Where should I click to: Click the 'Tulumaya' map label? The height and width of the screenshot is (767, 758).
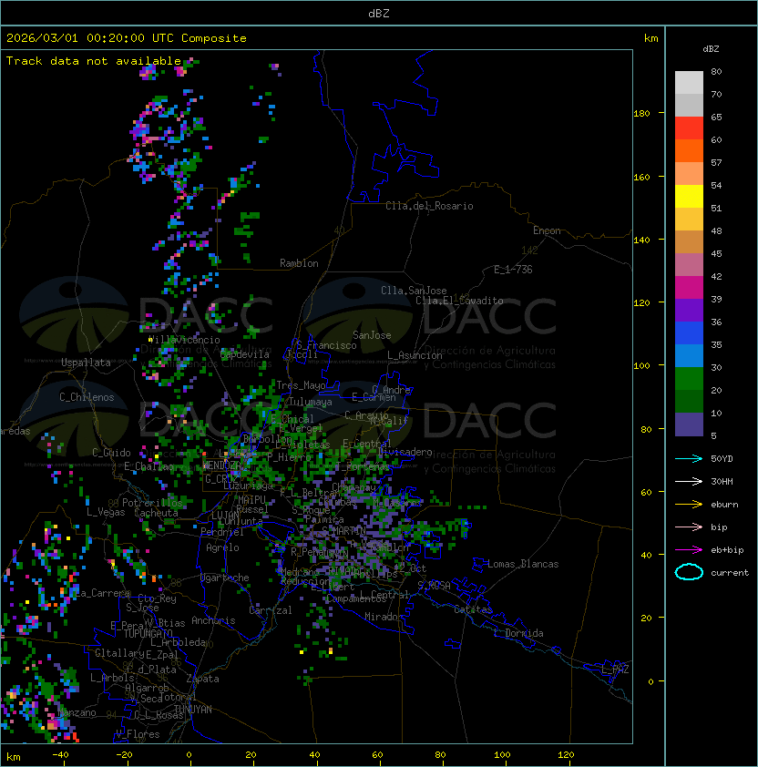[311, 402]
